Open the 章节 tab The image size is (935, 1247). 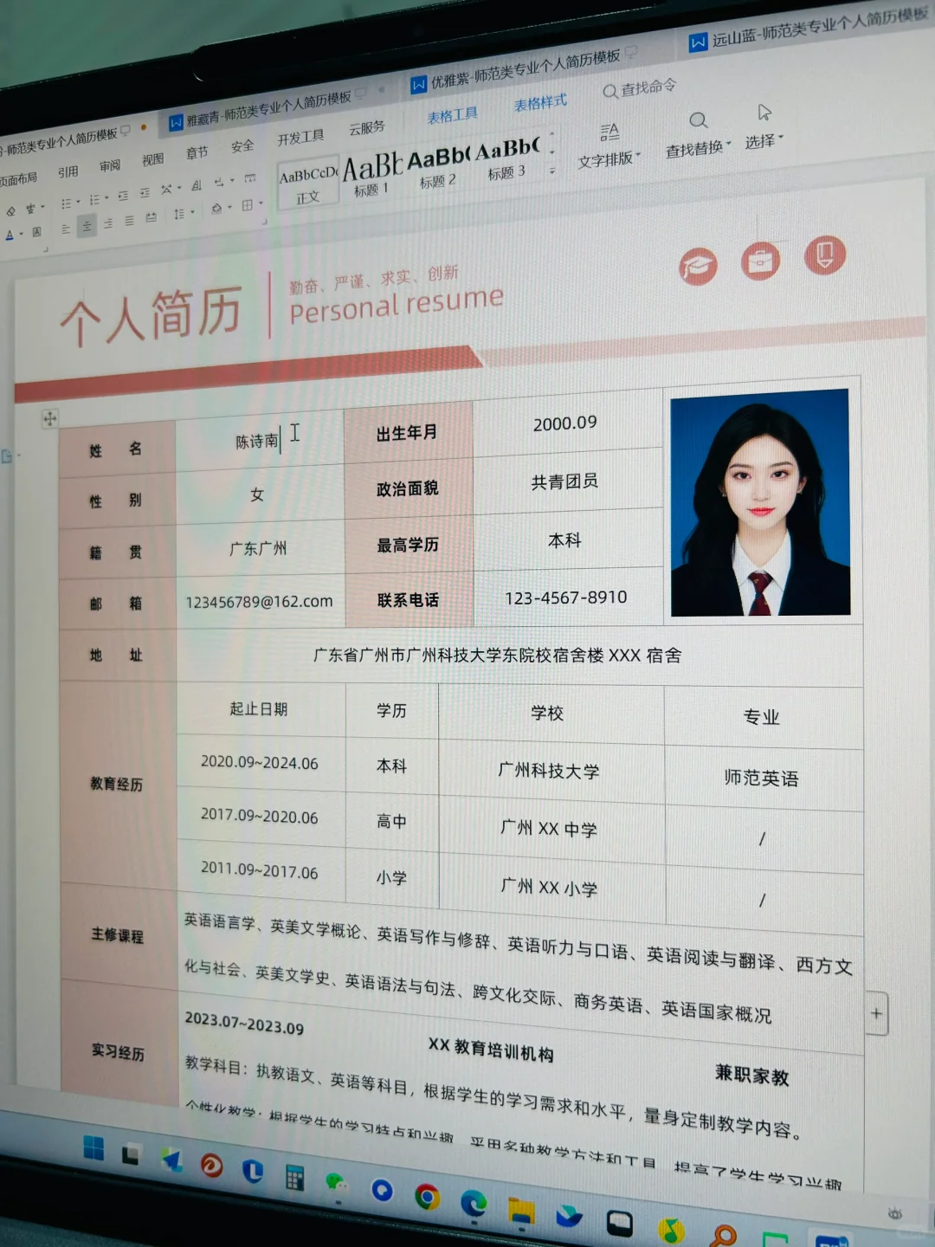click(197, 152)
